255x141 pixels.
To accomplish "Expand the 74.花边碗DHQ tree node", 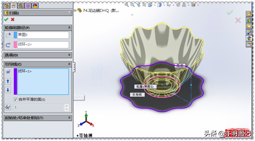I will (x=75, y=11).
